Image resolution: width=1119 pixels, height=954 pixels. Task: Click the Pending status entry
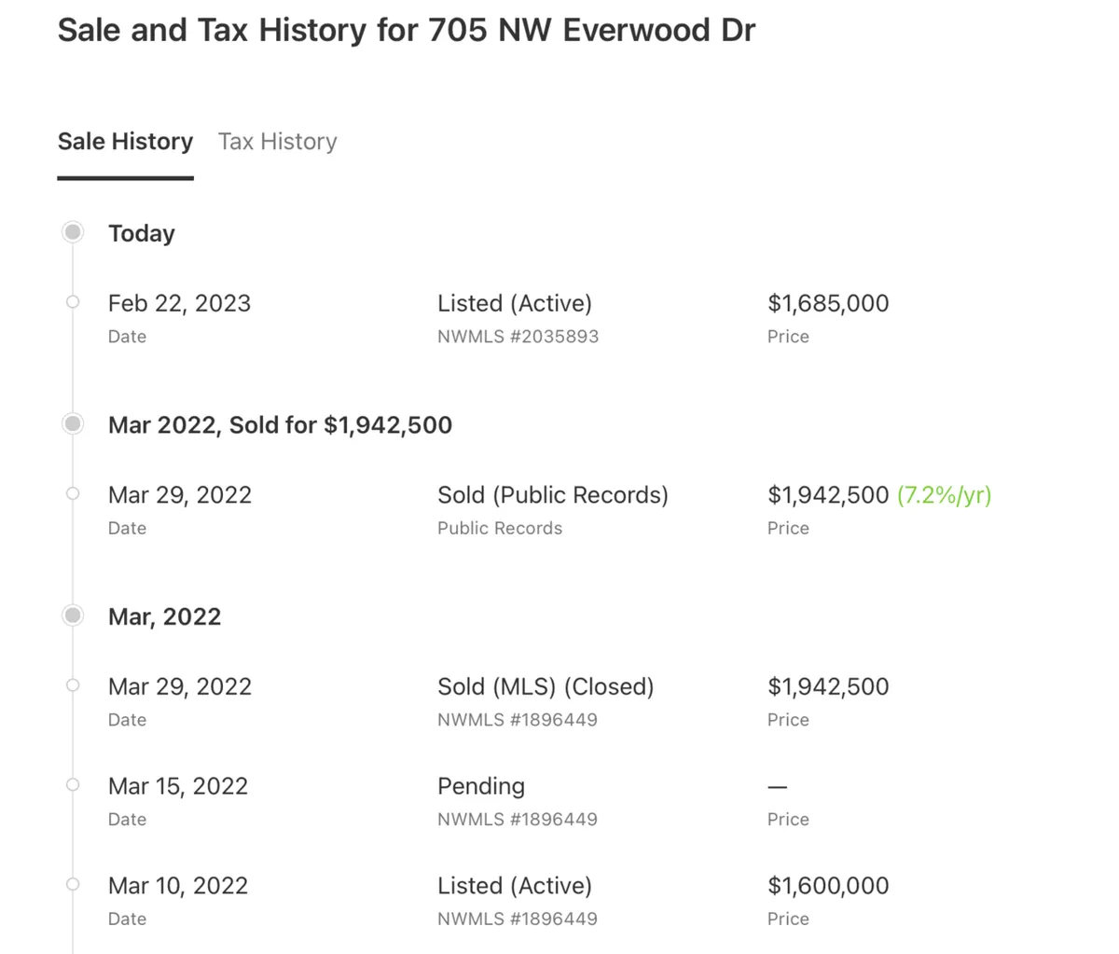[x=481, y=786]
